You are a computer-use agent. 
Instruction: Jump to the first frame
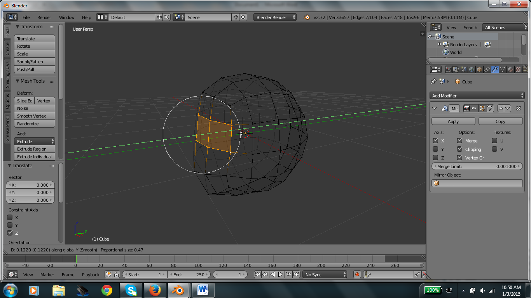(x=257, y=274)
